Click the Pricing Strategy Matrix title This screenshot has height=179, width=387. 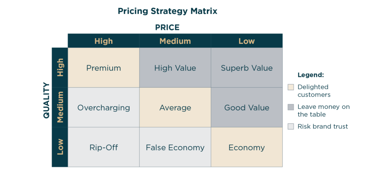coord(167,11)
